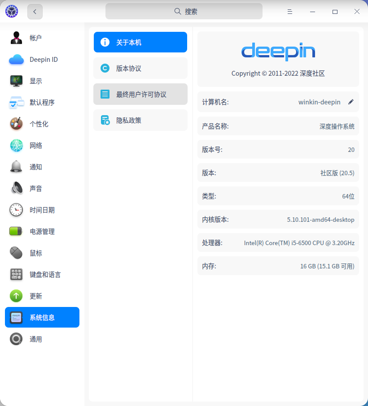This screenshot has height=406, width=368.
Task: Select the 显示 (Display) monitor icon
Action: tap(16, 81)
